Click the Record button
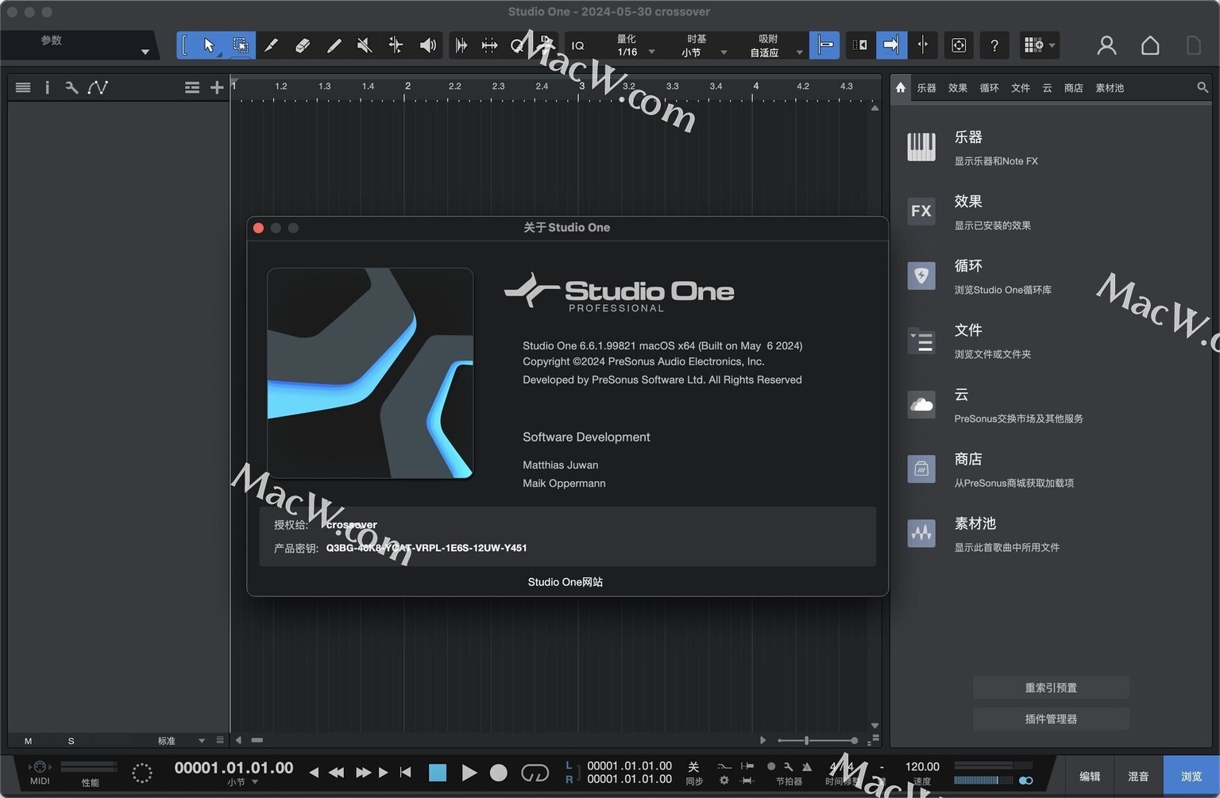1220x798 pixels. point(499,773)
